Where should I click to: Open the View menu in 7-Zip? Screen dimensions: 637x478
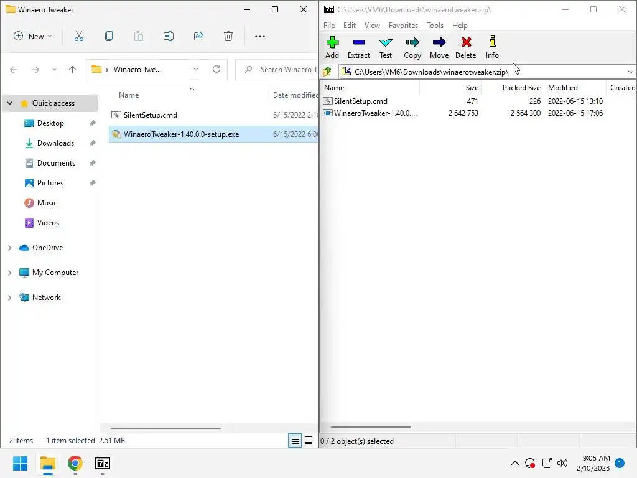point(372,25)
